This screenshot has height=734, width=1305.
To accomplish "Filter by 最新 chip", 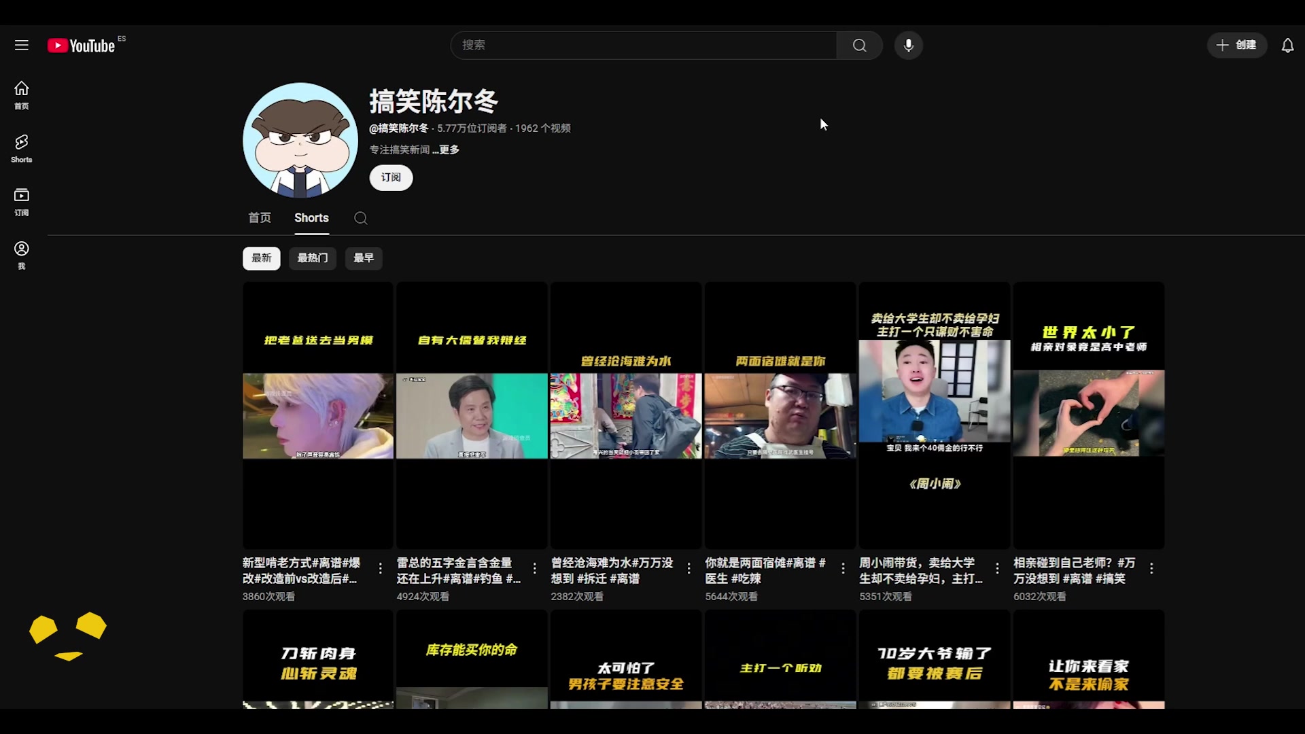I will 262,258.
